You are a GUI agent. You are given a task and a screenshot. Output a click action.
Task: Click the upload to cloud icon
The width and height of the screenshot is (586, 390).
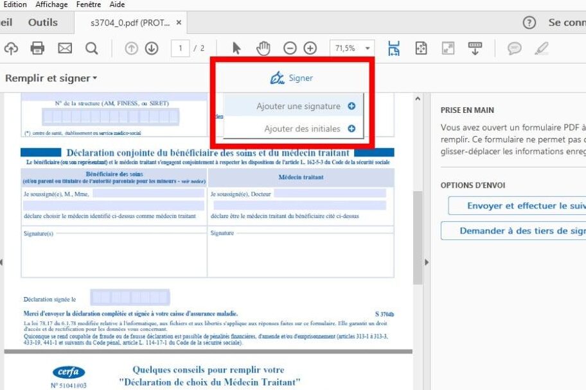[x=11, y=49]
